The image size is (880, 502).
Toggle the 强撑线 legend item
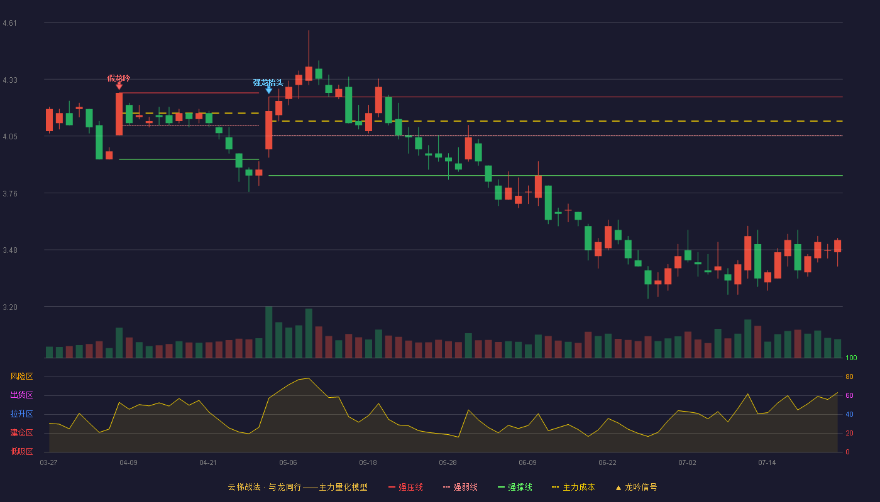515,487
